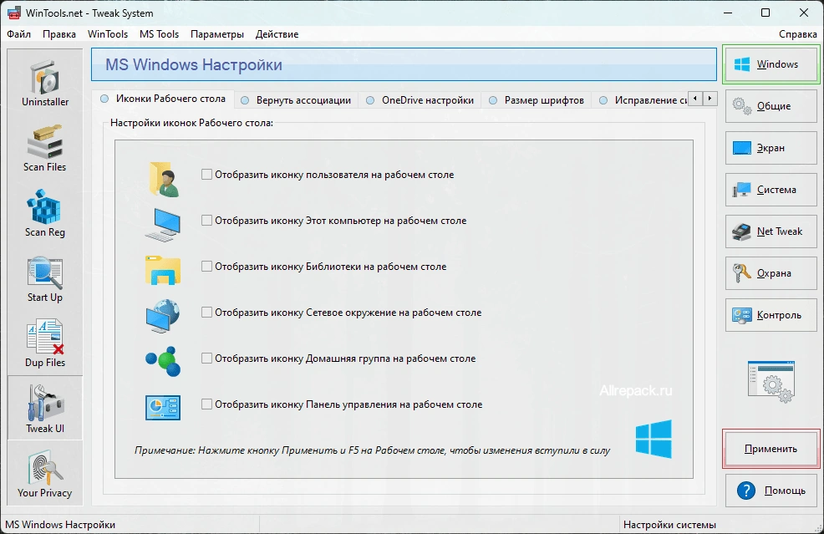Open the MS Tools menu
The image size is (824, 534).
click(x=160, y=34)
